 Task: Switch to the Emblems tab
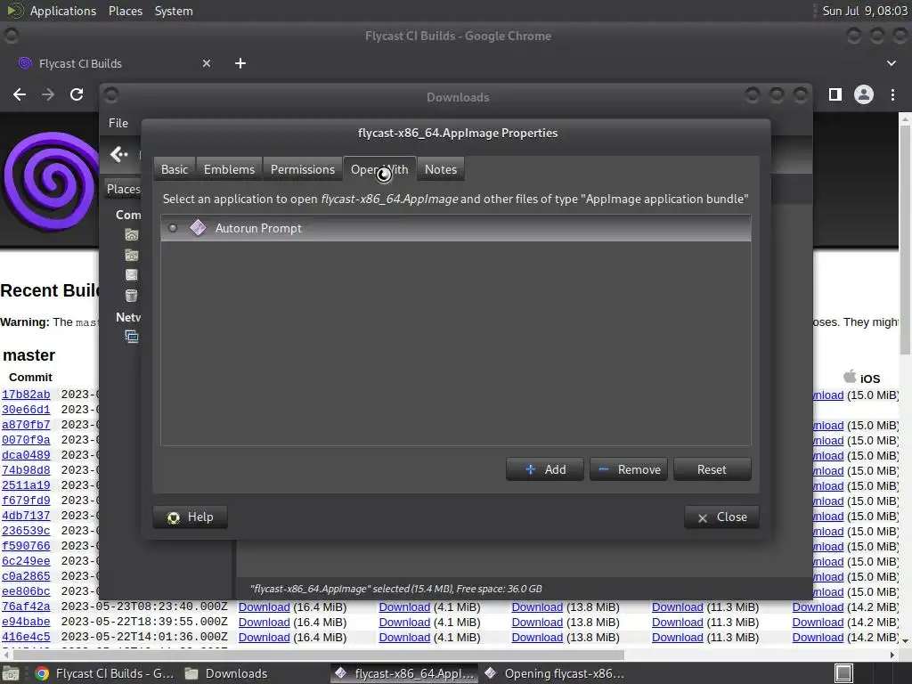(229, 169)
